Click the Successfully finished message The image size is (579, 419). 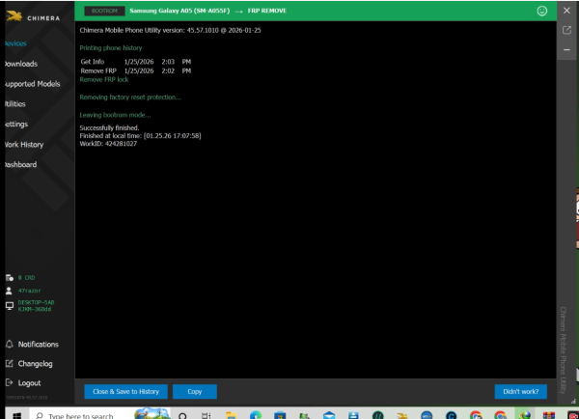(x=109, y=127)
